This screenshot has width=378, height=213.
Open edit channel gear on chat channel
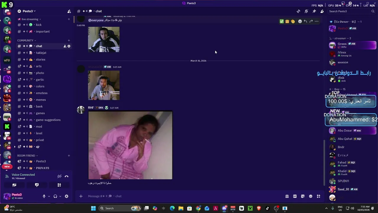point(69,46)
